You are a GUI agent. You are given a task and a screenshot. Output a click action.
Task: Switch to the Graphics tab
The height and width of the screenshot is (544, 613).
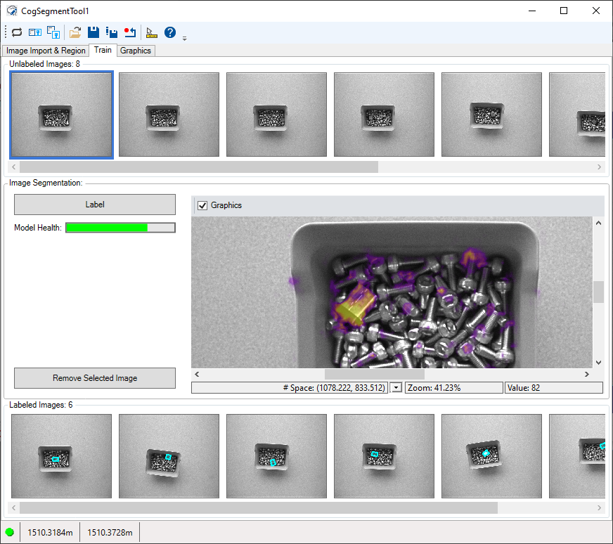pos(136,51)
